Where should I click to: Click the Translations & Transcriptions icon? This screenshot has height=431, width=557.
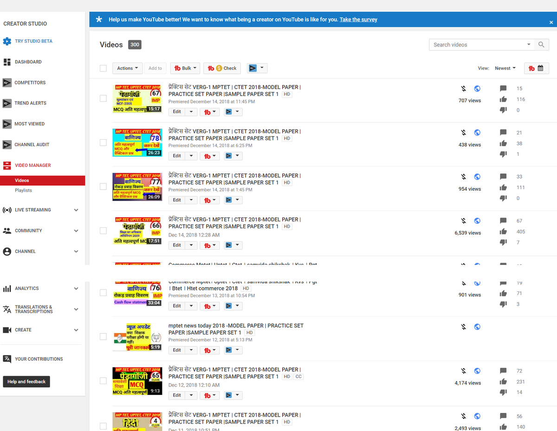7,309
